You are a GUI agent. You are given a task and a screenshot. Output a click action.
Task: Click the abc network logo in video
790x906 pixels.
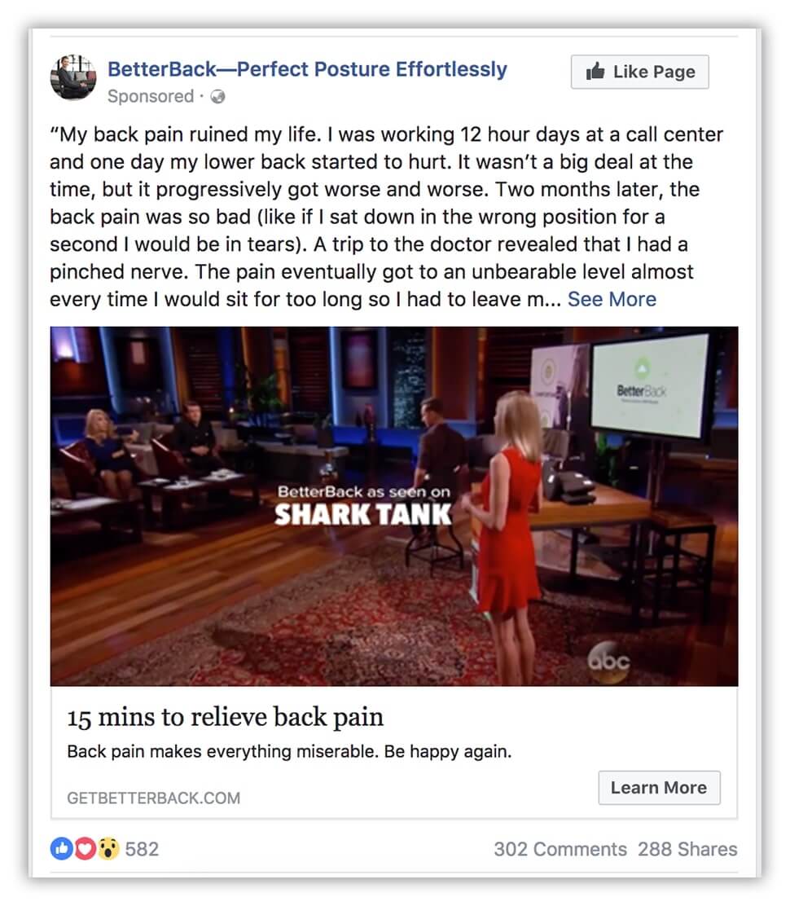[x=608, y=661]
